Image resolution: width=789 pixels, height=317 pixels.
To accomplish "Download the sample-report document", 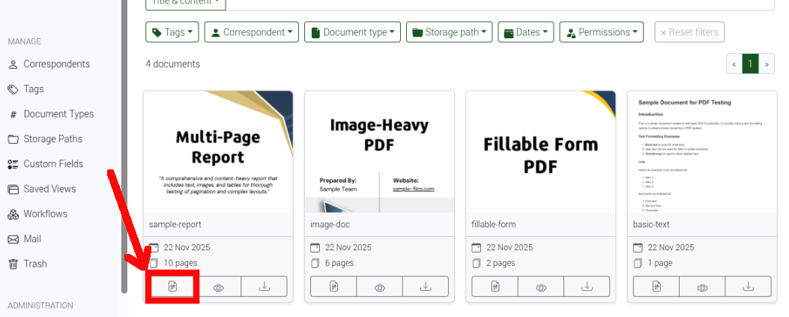I will click(264, 286).
